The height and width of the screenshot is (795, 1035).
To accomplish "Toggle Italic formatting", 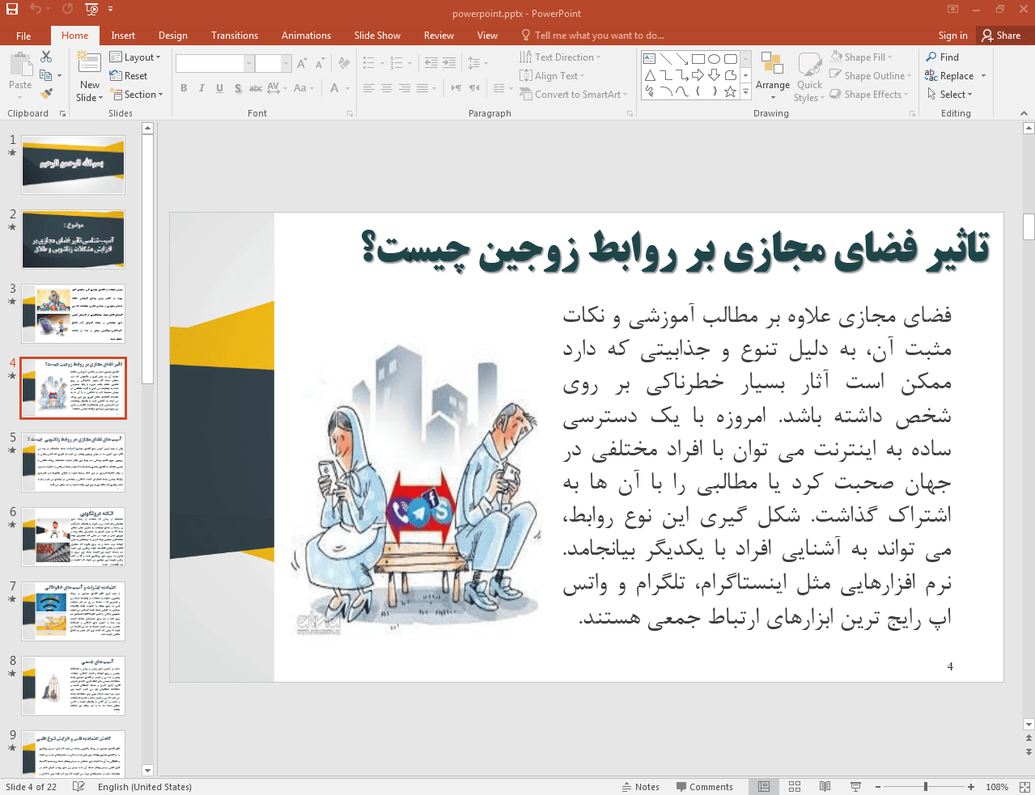I will click(201, 88).
